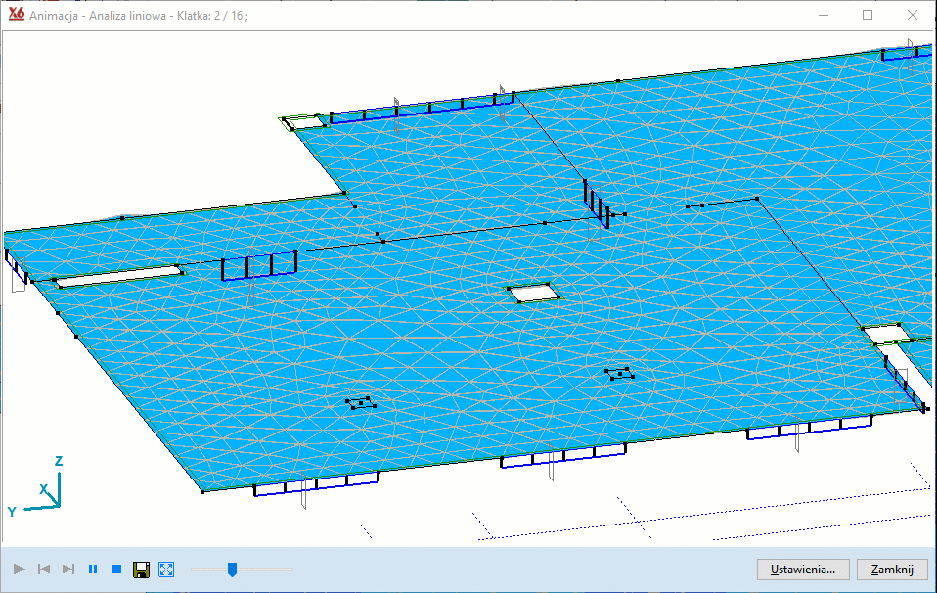Click the left end of the slider track

tap(194, 569)
